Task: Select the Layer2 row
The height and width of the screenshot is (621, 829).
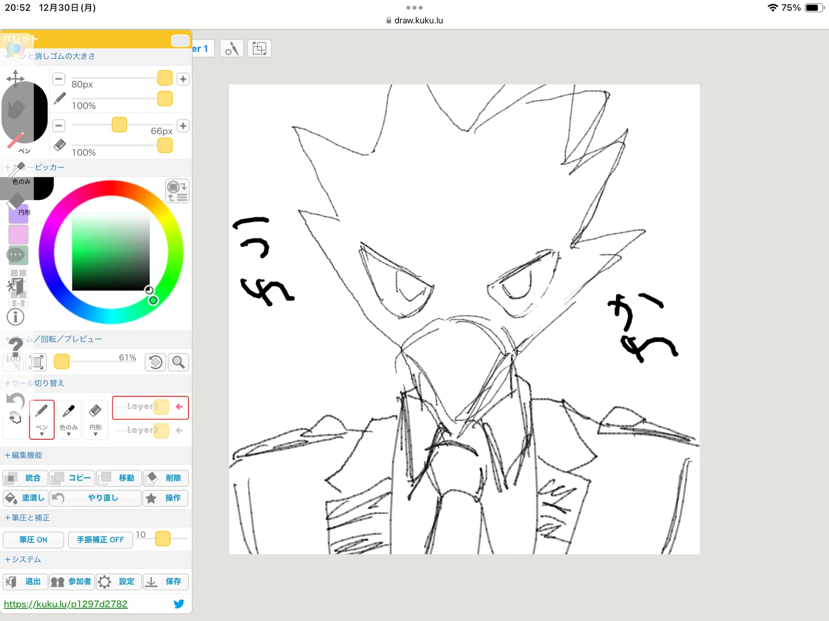Action: click(x=151, y=430)
